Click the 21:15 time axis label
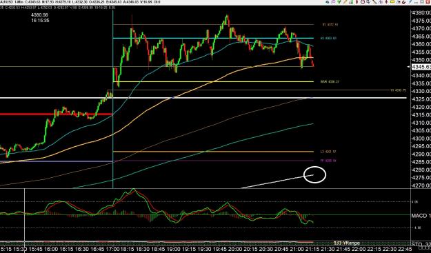The image size is (431, 253). click(x=312, y=250)
